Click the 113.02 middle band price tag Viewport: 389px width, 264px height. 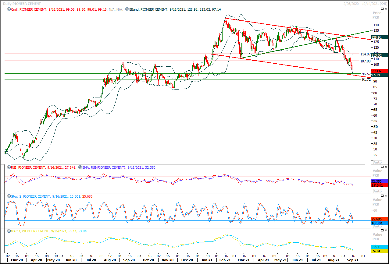380,55
